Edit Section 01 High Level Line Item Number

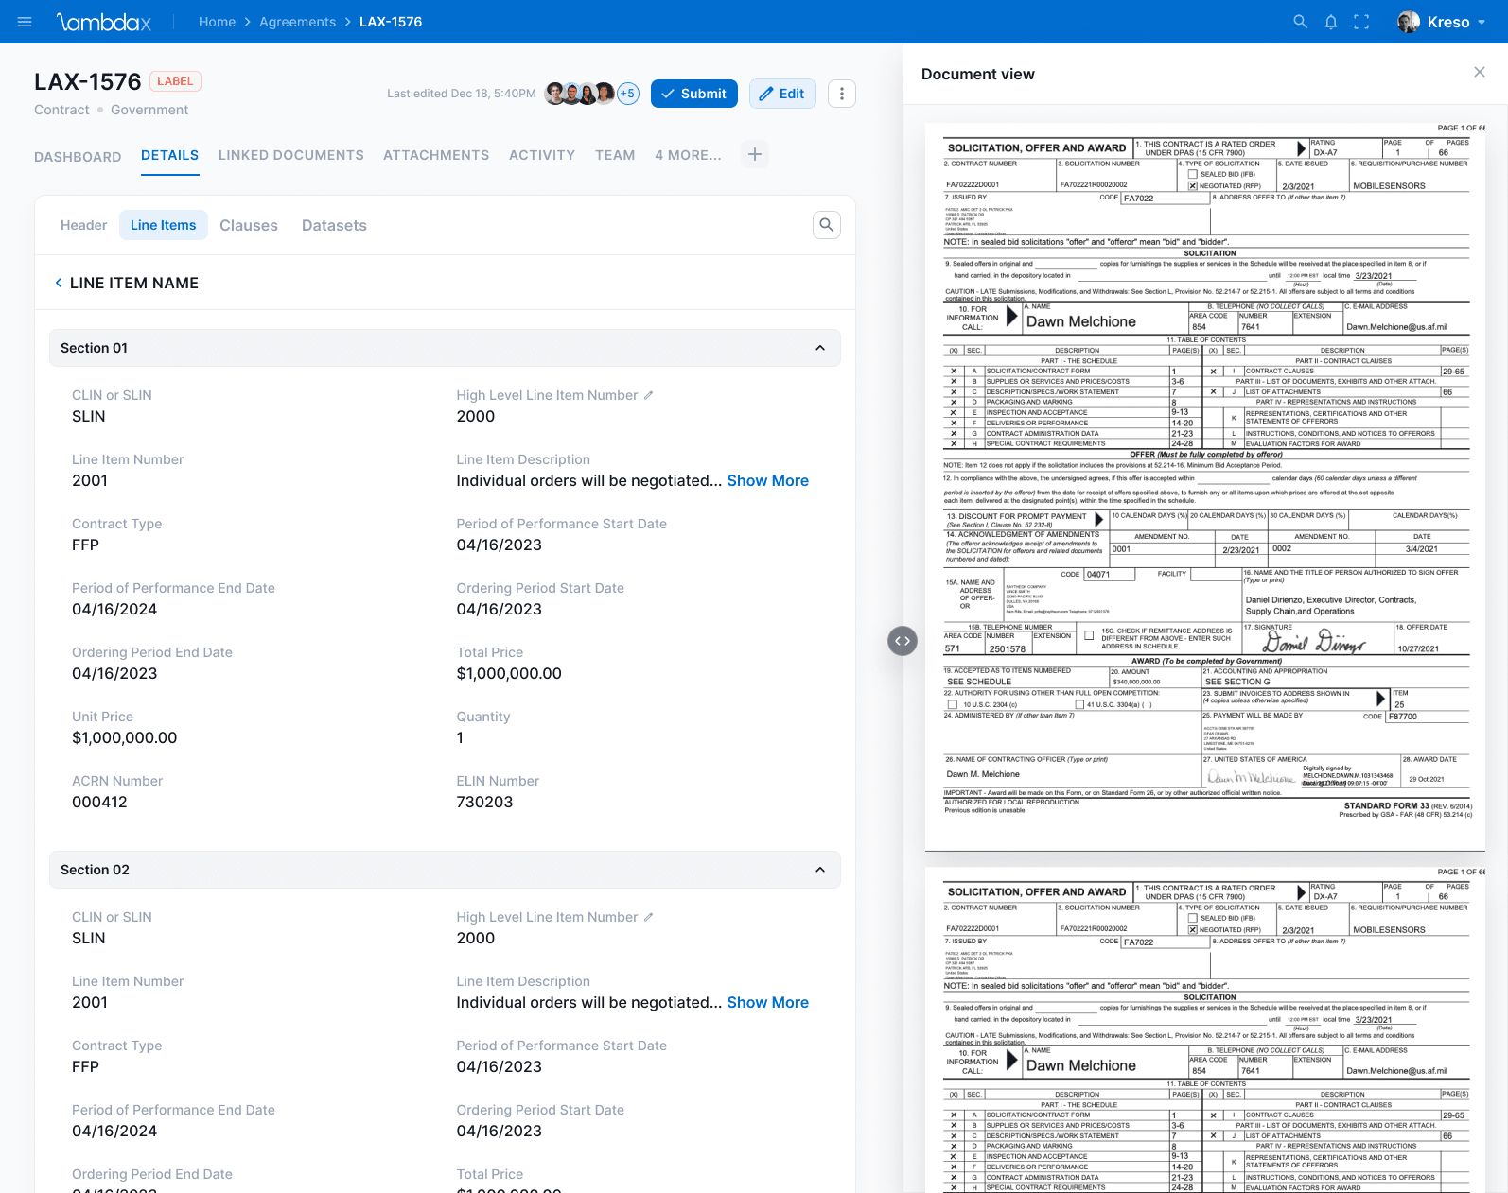pyautogui.click(x=649, y=395)
